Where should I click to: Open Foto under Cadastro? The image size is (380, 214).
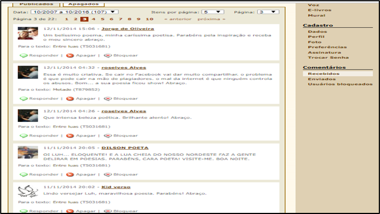click(x=315, y=42)
